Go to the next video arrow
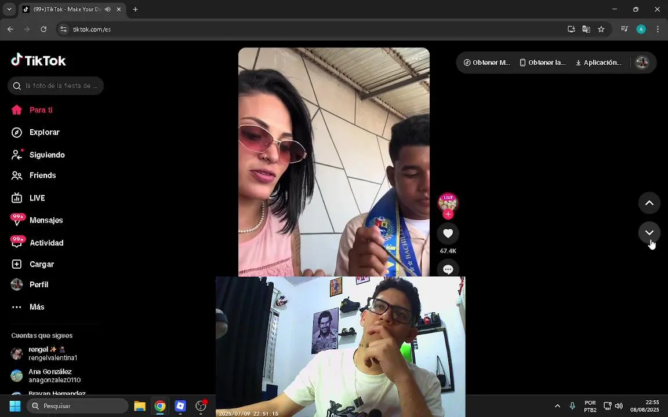The image size is (668, 417). (649, 233)
